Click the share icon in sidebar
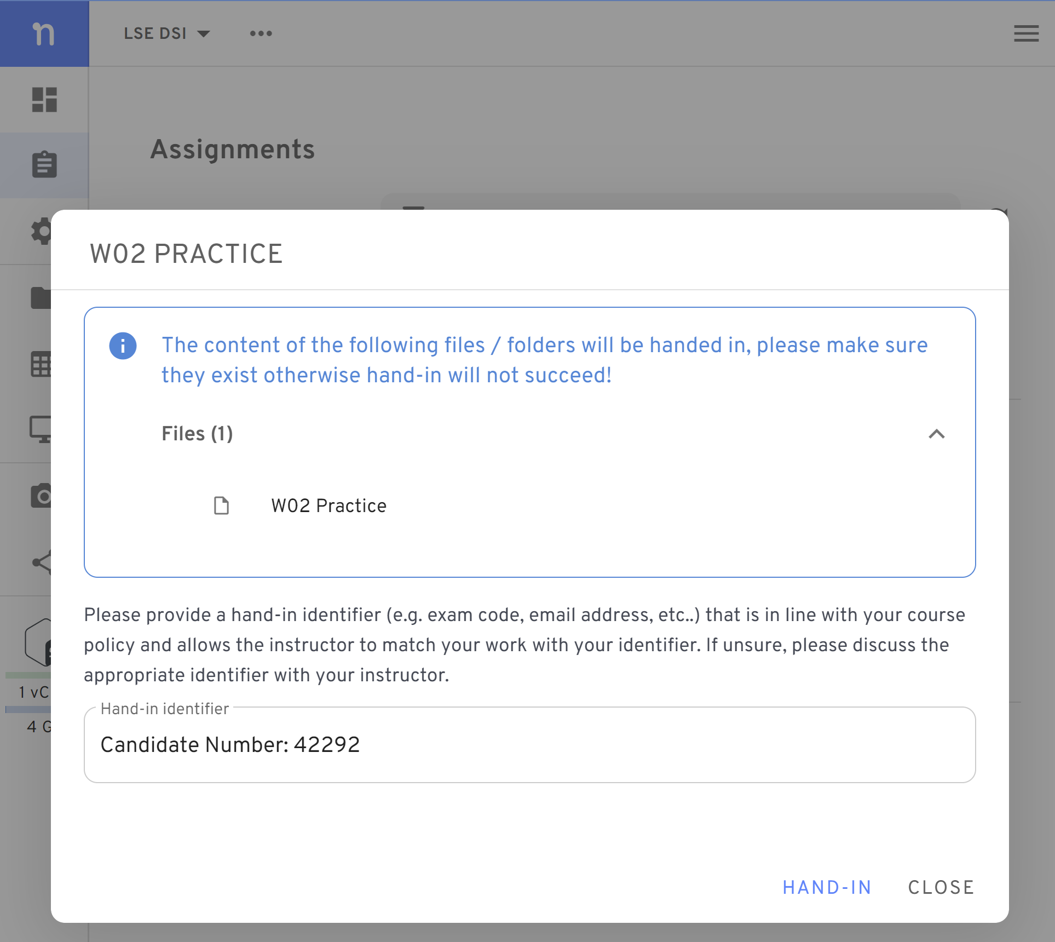The image size is (1055, 942). pyautogui.click(x=42, y=562)
